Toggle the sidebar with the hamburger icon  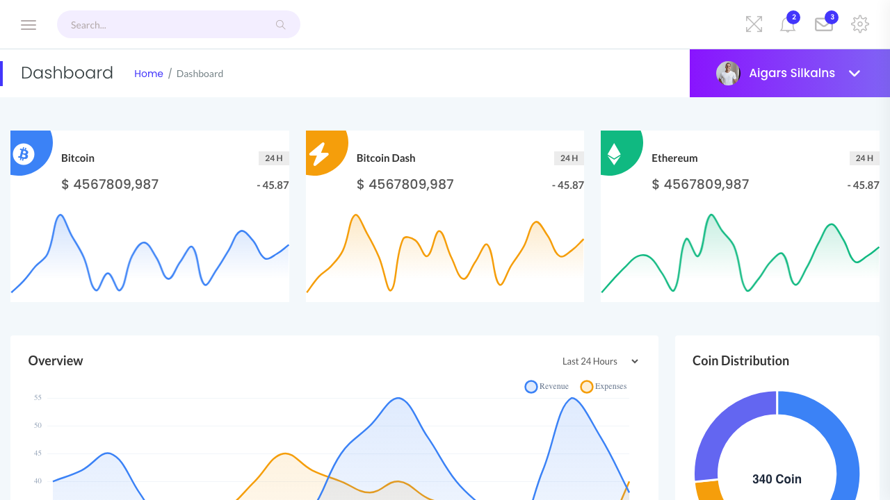[x=29, y=24]
